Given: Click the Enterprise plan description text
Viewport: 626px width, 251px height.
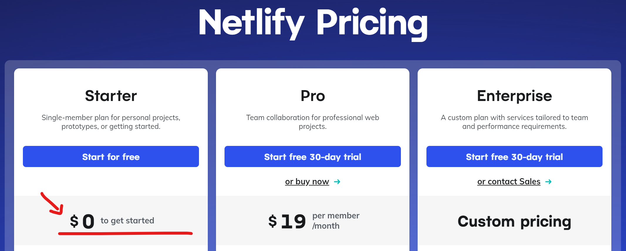Looking at the screenshot, I should tap(514, 122).
